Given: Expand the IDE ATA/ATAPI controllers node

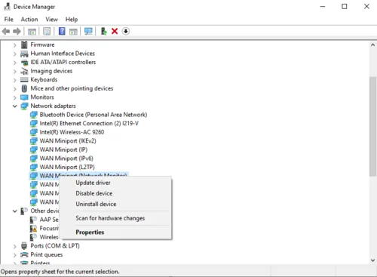Looking at the screenshot, I should coord(15,63).
